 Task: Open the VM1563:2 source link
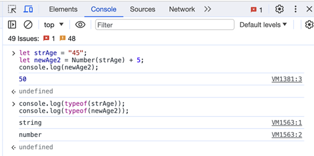[287, 135]
